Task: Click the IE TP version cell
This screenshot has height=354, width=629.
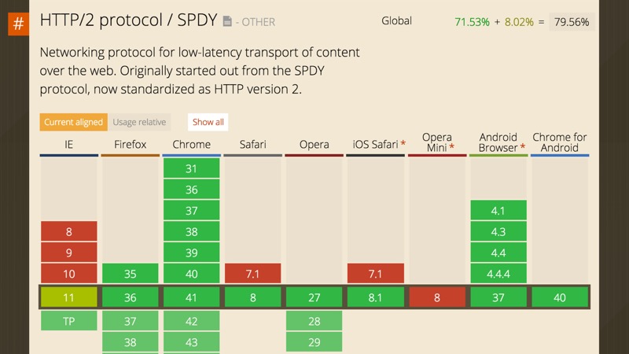Action: tap(69, 321)
